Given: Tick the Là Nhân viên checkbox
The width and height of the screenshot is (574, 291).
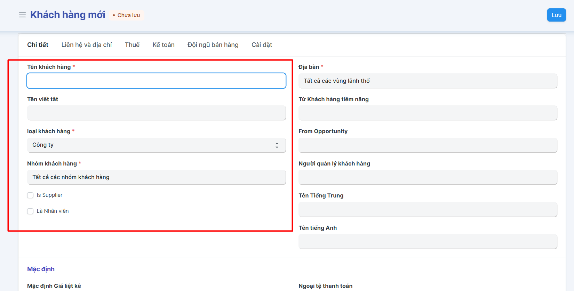Looking at the screenshot, I should 30,211.
